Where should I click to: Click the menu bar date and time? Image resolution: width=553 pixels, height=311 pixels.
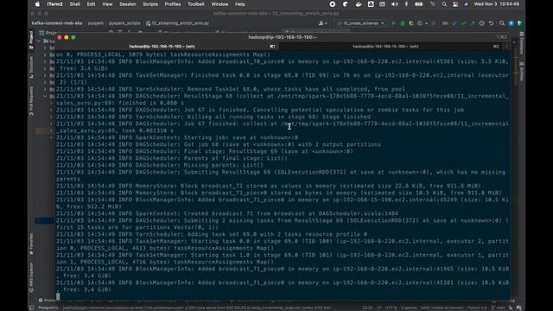pos(497,4)
